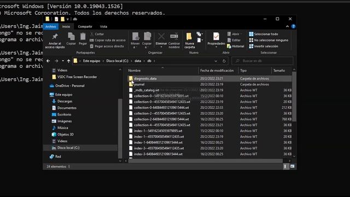Click the Pegar icon in ribbon
This screenshot has height=197, width=350.
pyautogui.click(x=83, y=39)
